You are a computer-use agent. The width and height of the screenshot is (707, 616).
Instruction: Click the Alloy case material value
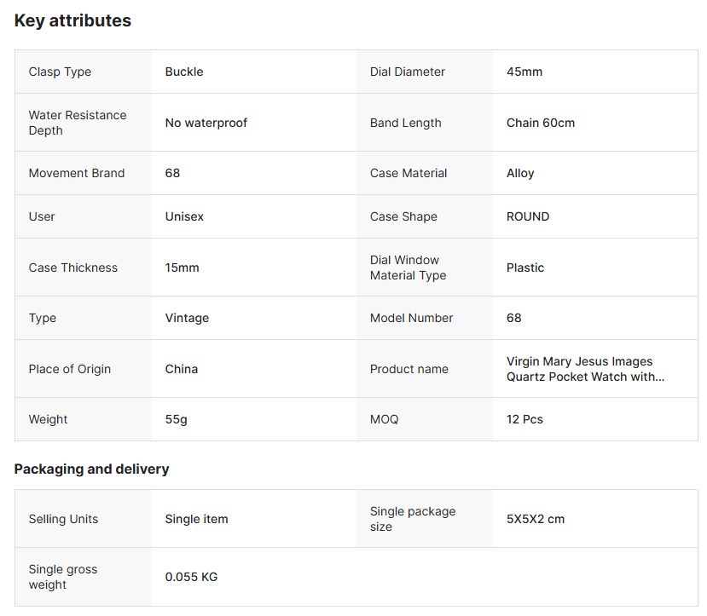click(x=520, y=173)
